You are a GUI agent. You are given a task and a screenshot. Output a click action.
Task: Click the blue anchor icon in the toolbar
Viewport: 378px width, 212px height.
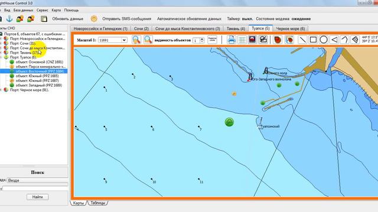click(9, 18)
